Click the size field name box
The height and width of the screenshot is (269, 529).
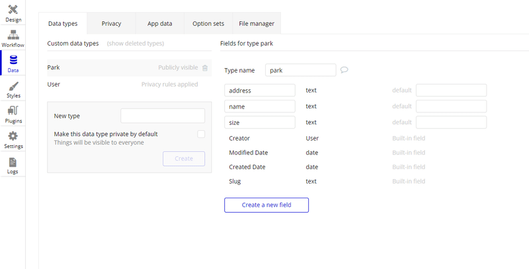pyautogui.click(x=260, y=122)
